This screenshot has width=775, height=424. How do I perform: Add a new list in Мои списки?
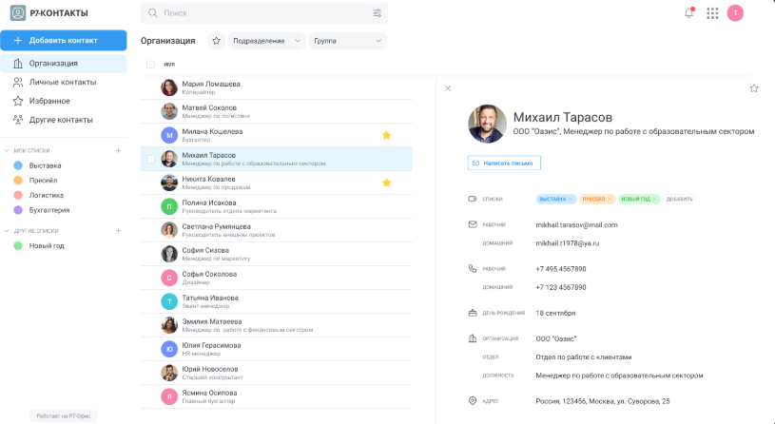click(x=118, y=151)
